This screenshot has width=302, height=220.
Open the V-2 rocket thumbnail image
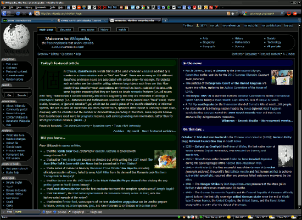(x=286, y=156)
